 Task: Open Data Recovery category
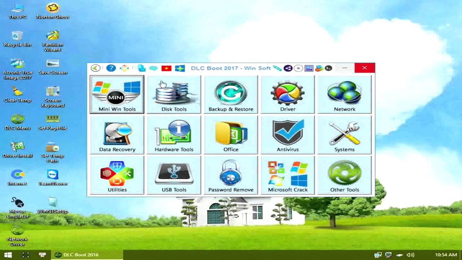(x=117, y=135)
